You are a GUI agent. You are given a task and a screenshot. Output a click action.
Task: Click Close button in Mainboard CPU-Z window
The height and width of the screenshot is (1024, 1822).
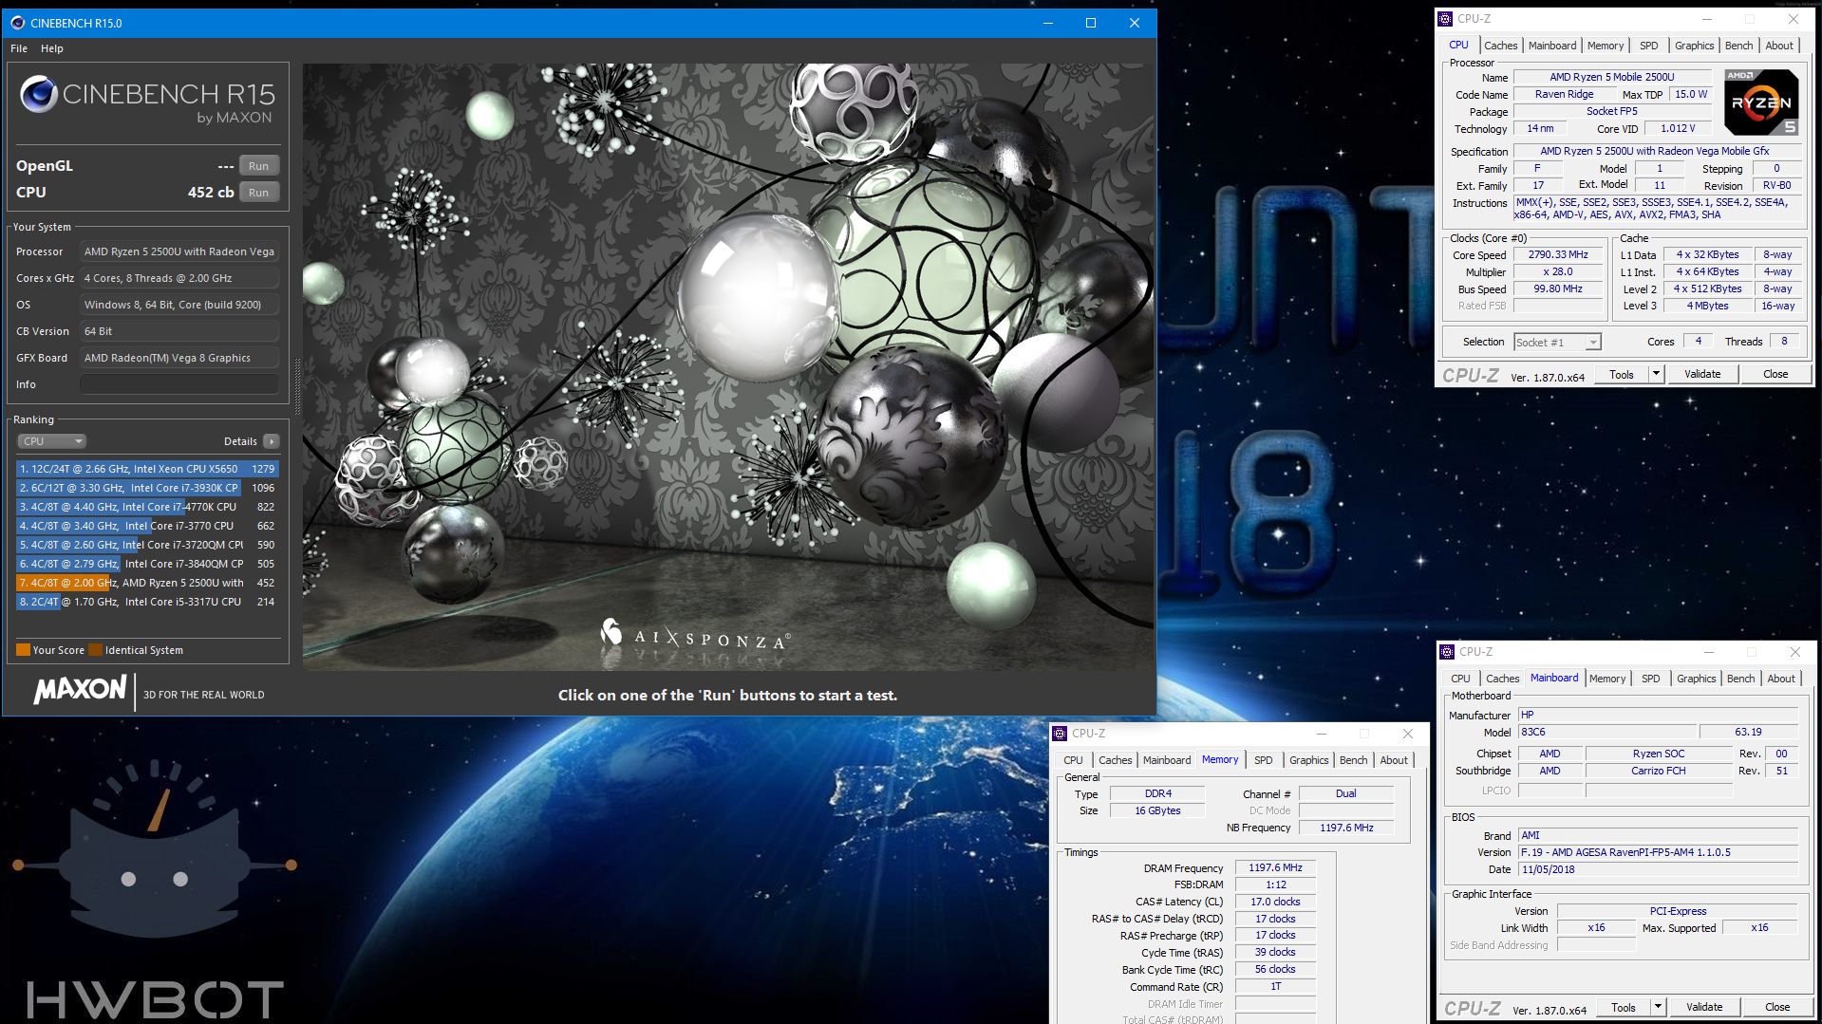(1777, 1007)
